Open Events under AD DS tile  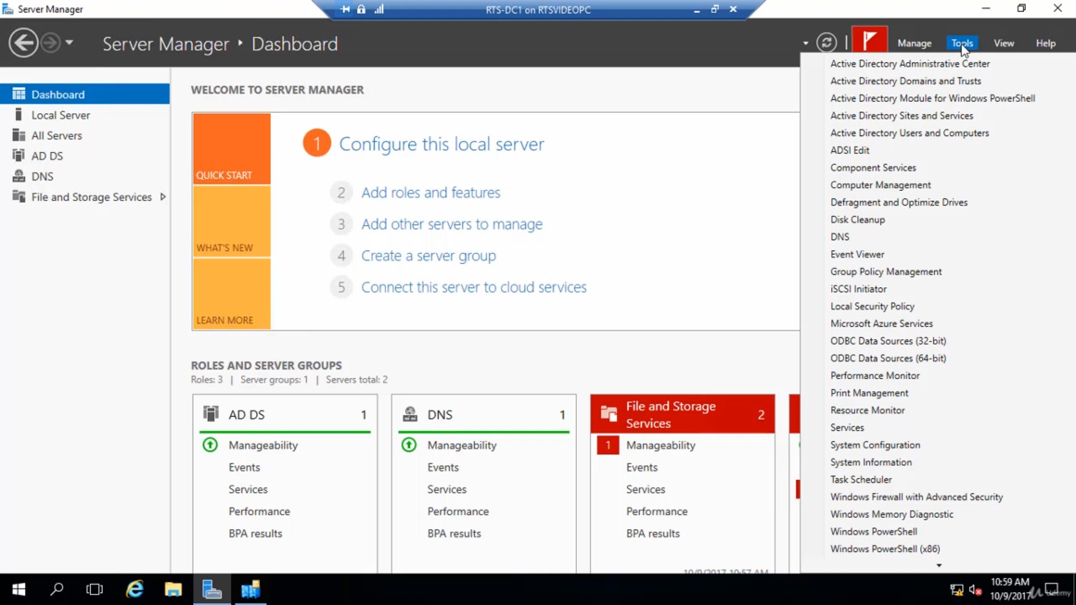[244, 467]
